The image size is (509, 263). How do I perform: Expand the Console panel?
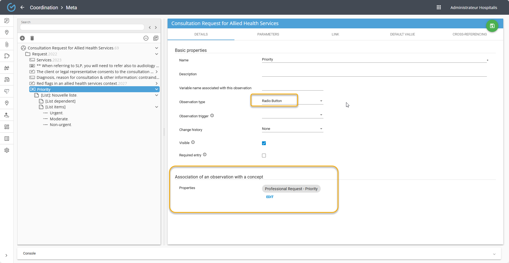pos(494,254)
